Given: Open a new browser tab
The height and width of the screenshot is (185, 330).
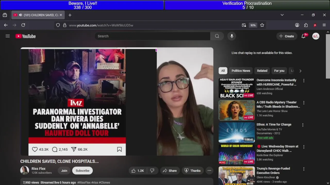Looking at the screenshot, I should tap(70, 15).
